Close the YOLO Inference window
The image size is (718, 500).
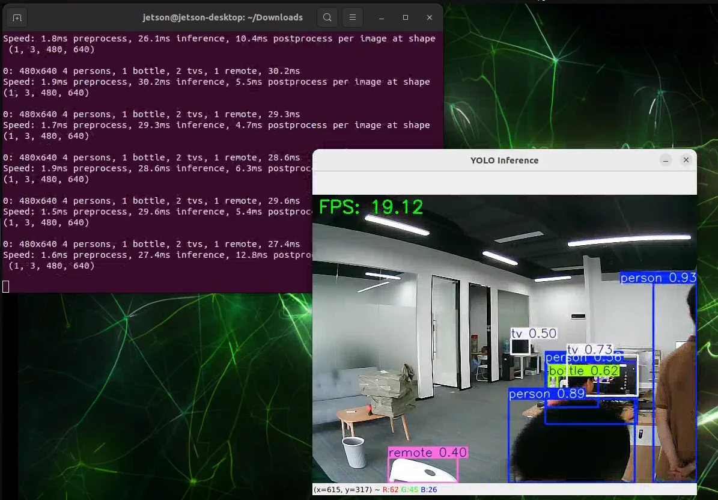[686, 160]
